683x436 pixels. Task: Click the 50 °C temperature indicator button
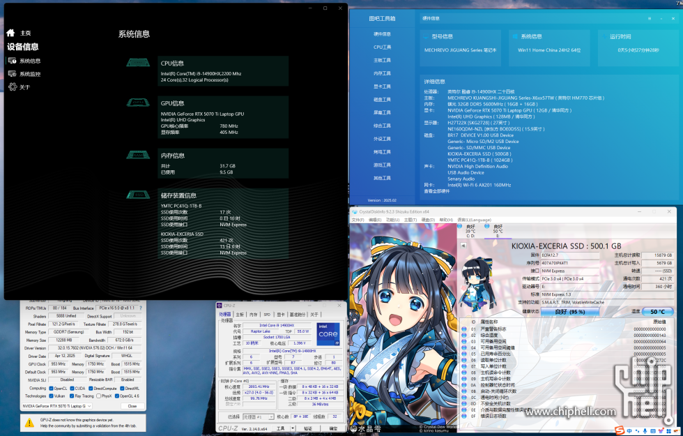(x=657, y=311)
